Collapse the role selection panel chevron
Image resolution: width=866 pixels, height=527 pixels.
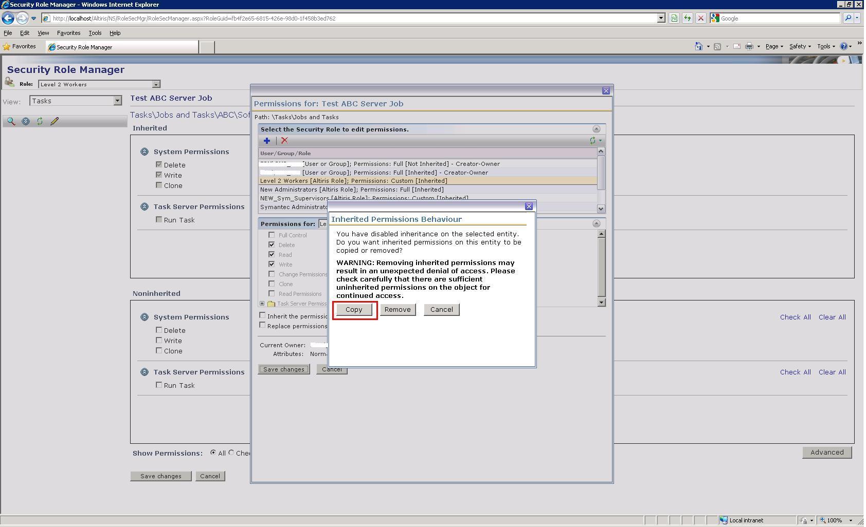tap(596, 129)
